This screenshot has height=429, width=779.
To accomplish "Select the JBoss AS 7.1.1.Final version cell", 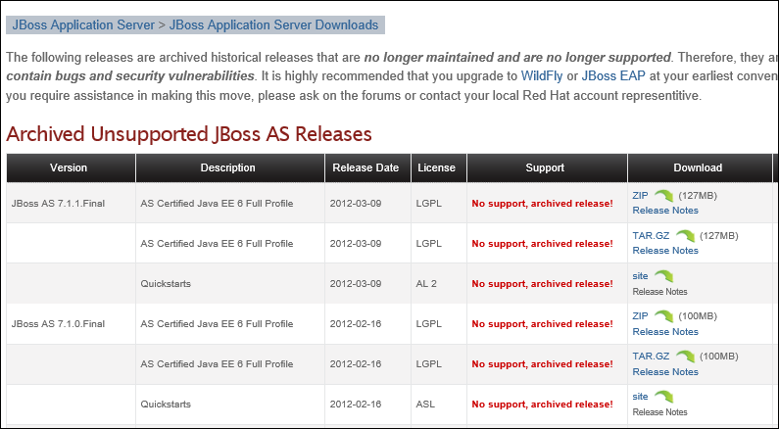I will click(72, 204).
